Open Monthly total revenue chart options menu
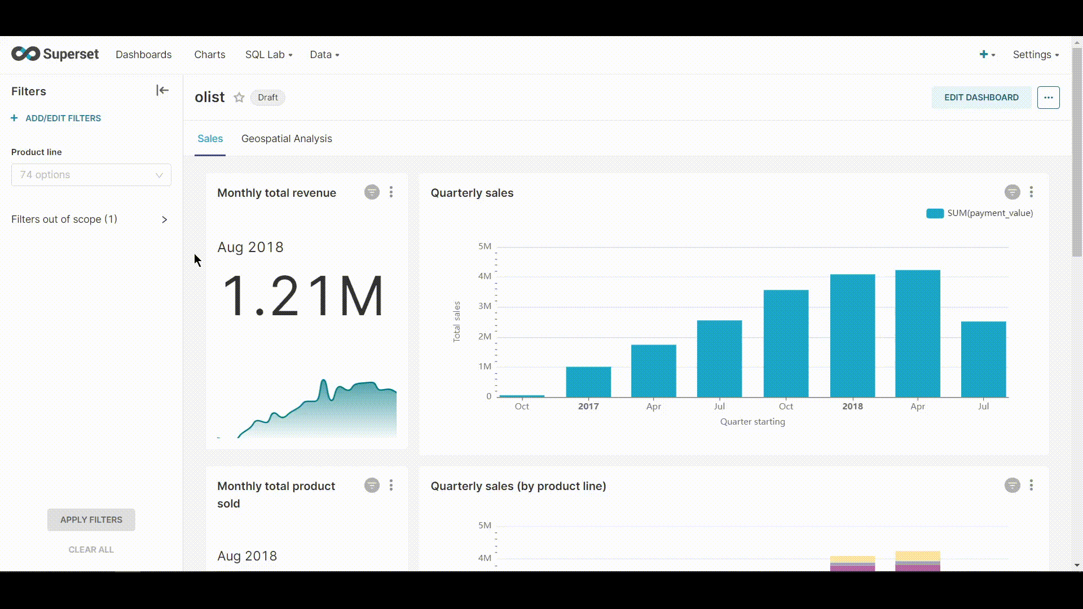 [391, 192]
